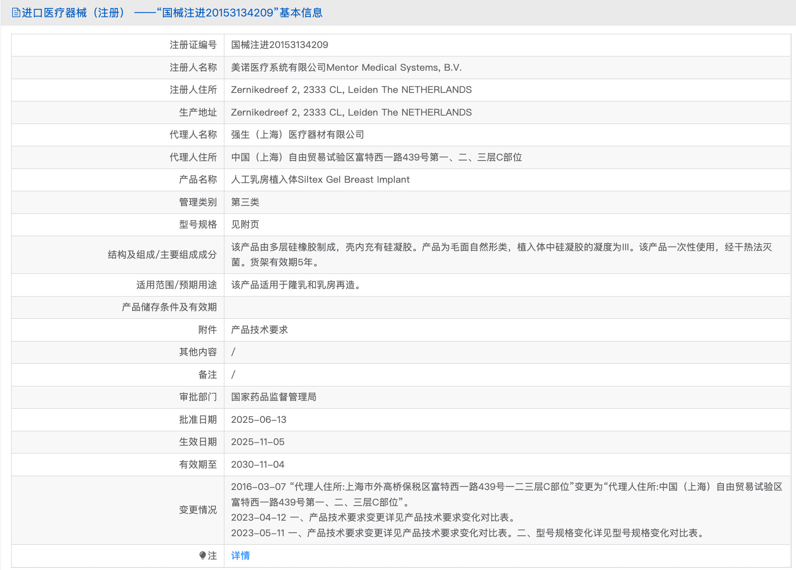
Task: Click the 2023-05-11 change record line
Action: [x=467, y=533]
